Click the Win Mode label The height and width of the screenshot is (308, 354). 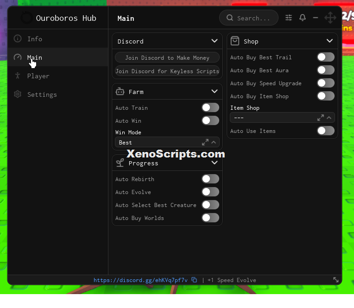click(128, 132)
